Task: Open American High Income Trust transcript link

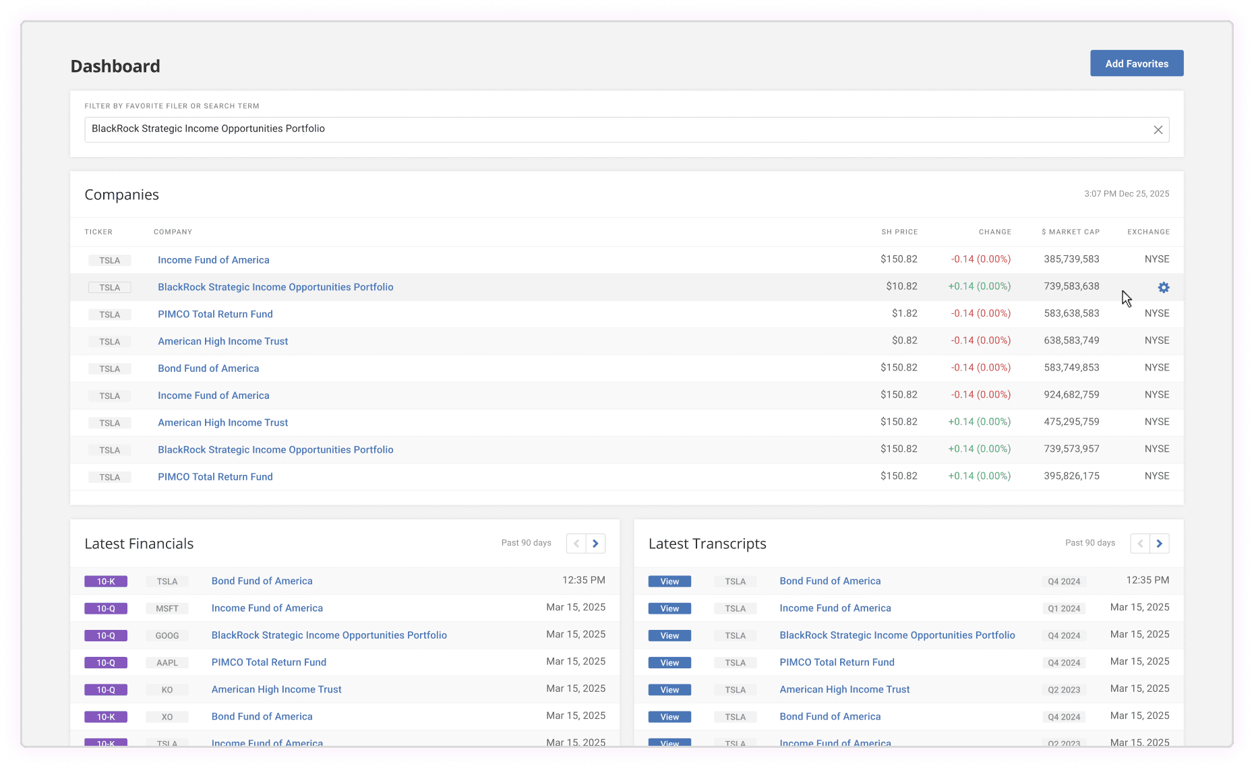Action: point(845,689)
